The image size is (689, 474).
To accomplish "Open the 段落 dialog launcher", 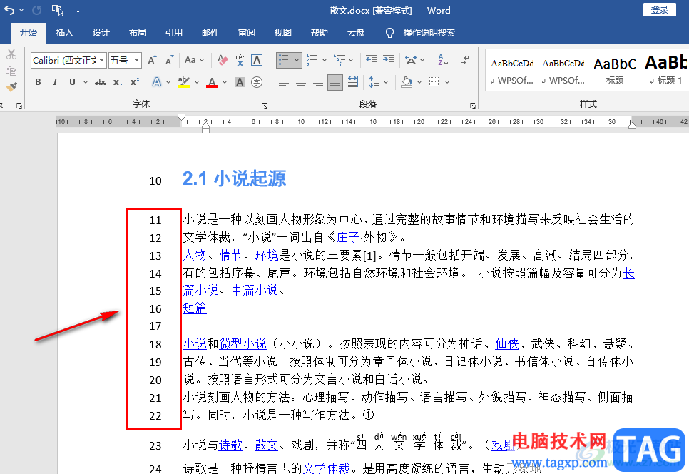I will [473, 106].
